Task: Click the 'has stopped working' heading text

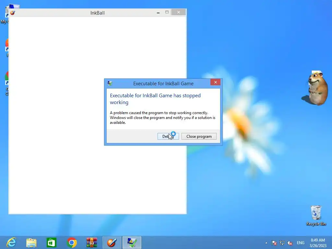Action: coord(155,99)
